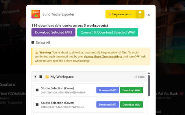Close the Suno Tracks Exporter popup
185x115 pixels.
pyautogui.click(x=149, y=15)
